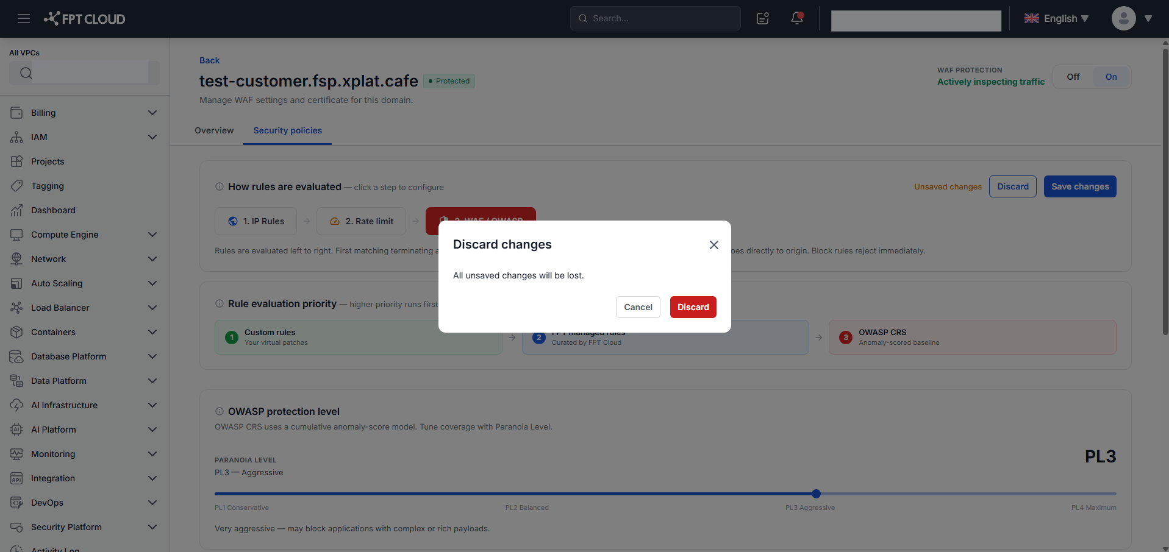Viewport: 1169px width, 552px height.
Task: Click the FPT Cloud logo
Action: [x=84, y=18]
